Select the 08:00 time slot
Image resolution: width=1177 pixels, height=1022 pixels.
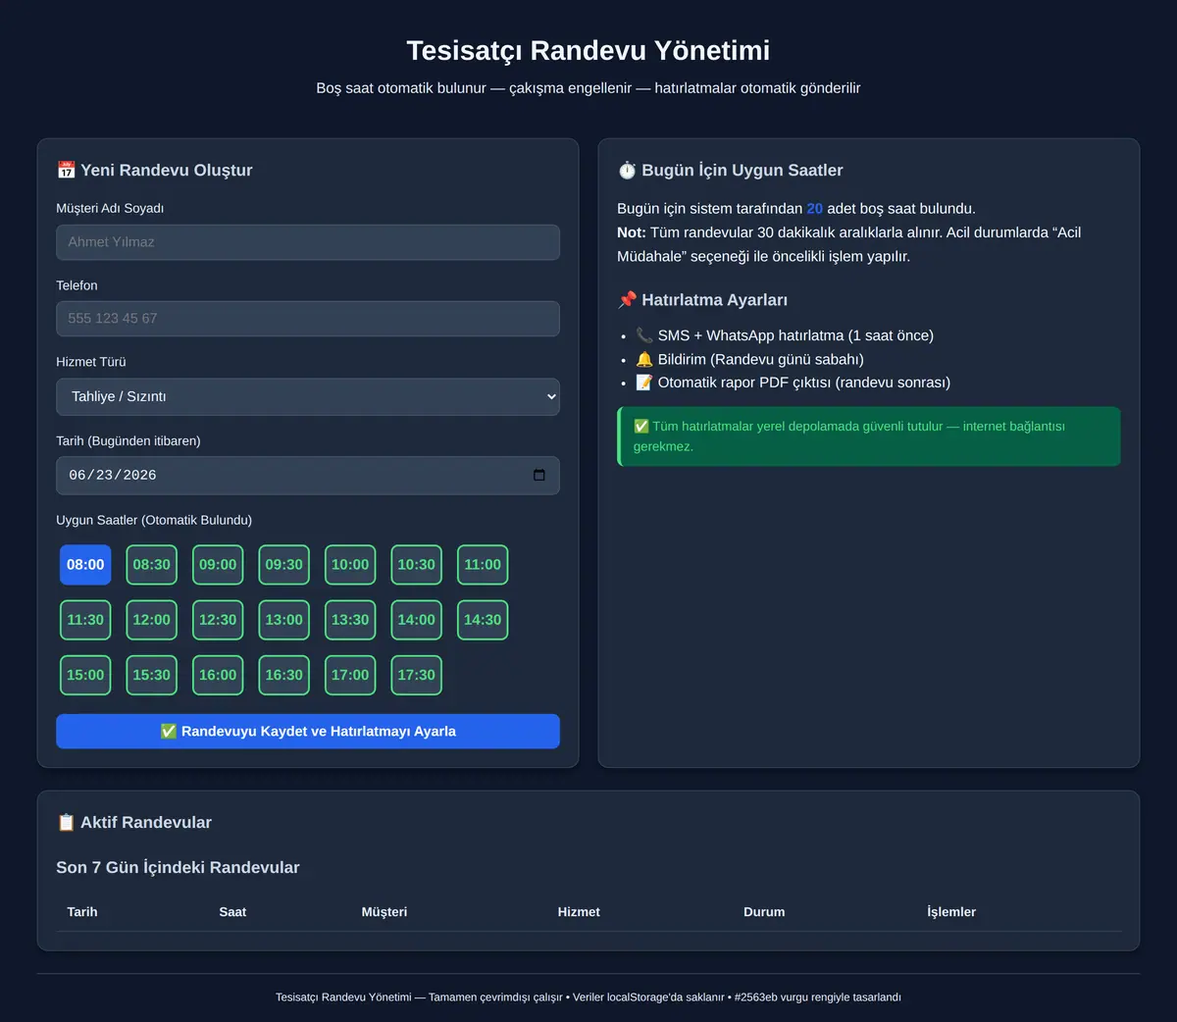point(85,565)
